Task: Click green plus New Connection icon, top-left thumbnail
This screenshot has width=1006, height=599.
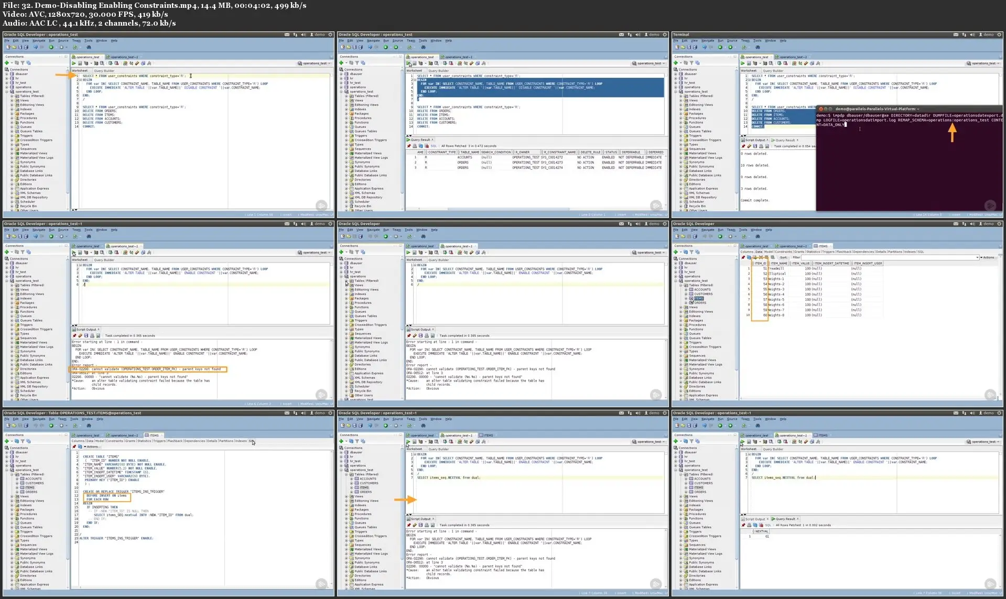Action: tap(7, 63)
